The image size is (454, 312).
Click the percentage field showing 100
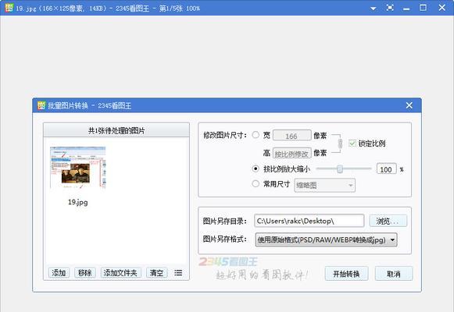tap(386, 169)
